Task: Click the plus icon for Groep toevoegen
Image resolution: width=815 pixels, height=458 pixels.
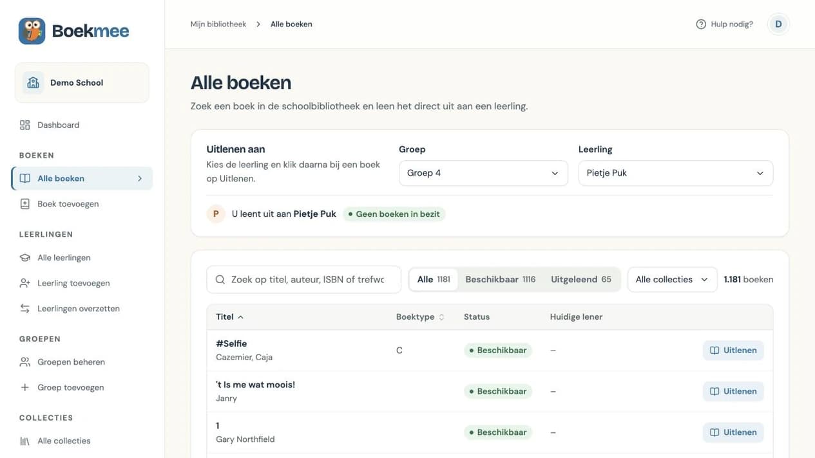Action: tap(25, 387)
